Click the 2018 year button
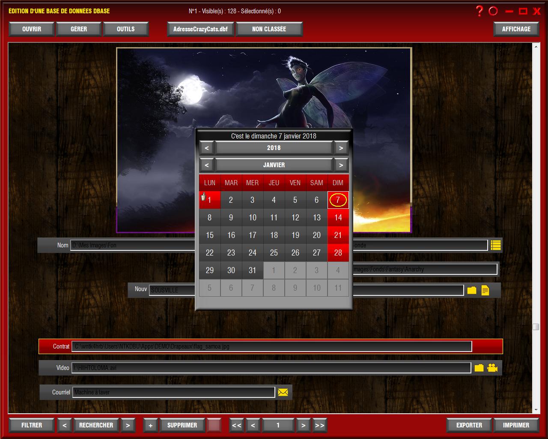The width and height of the screenshot is (548, 439). pyautogui.click(x=274, y=148)
